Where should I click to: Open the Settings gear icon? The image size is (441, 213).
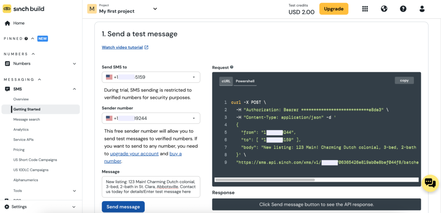(x=7, y=207)
